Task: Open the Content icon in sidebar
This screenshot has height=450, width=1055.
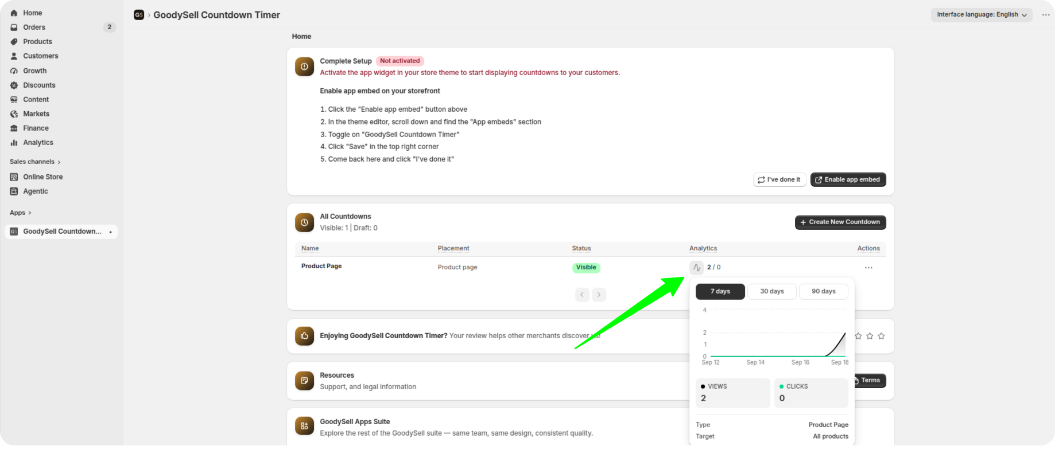Action: (x=14, y=99)
